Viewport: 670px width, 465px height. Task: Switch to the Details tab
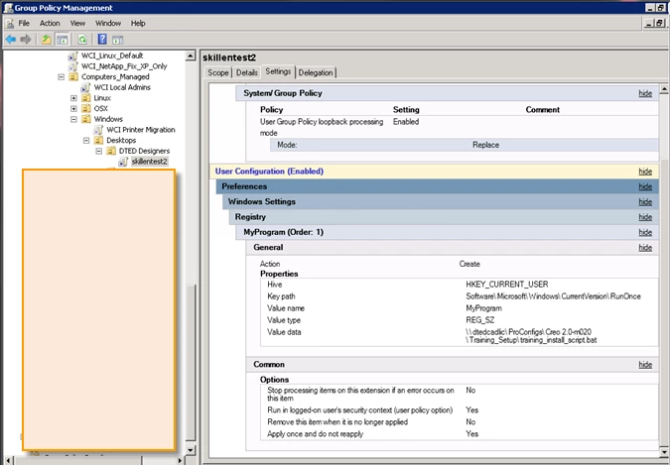pyautogui.click(x=247, y=72)
